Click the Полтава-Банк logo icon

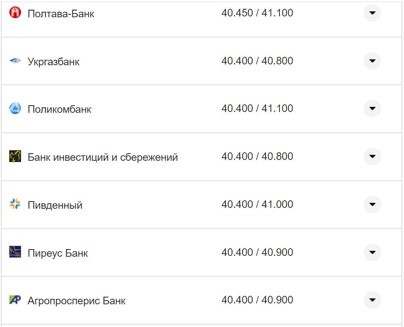click(15, 13)
